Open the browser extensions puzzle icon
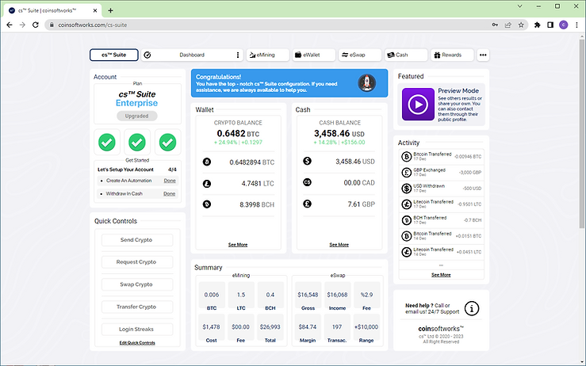Image resolution: width=586 pixels, height=366 pixels. click(x=537, y=25)
